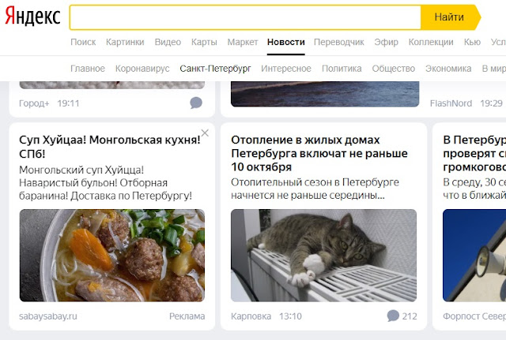Focus the Yandex search input field
Screen dimensions: 506x340
pyautogui.click(x=245, y=17)
